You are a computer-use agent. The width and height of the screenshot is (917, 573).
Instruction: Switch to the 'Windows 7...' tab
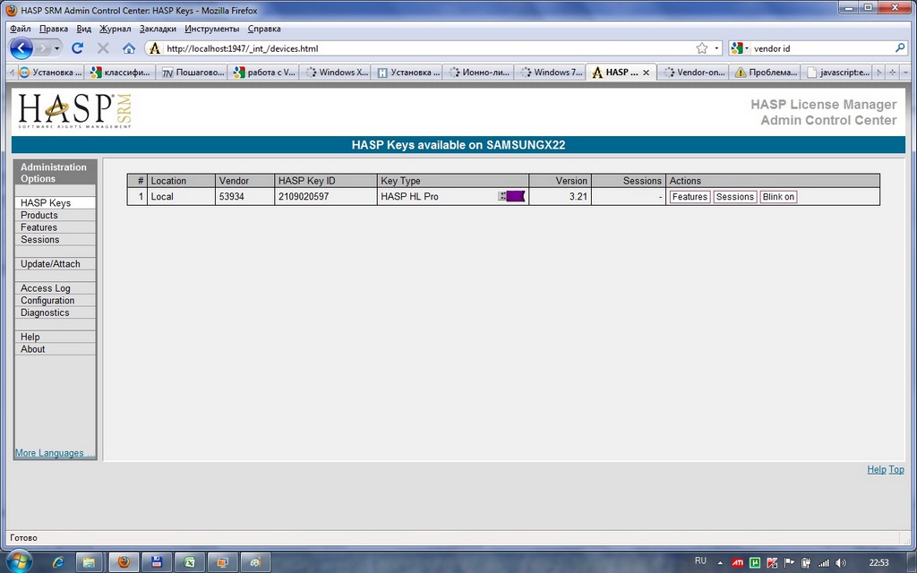(550, 73)
